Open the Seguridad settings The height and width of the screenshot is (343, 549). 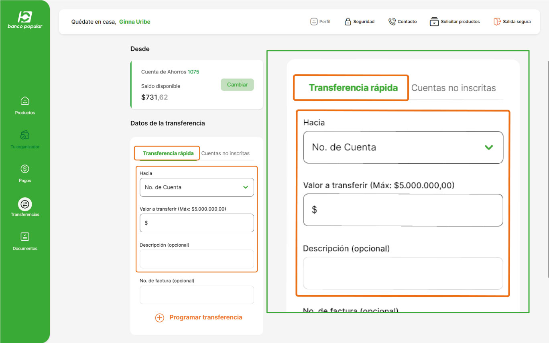(x=360, y=22)
